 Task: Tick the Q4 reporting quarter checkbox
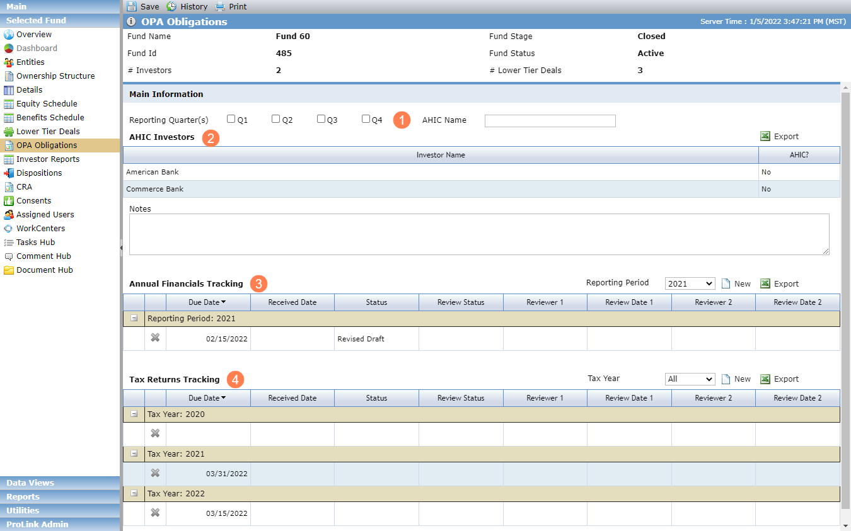(x=366, y=119)
